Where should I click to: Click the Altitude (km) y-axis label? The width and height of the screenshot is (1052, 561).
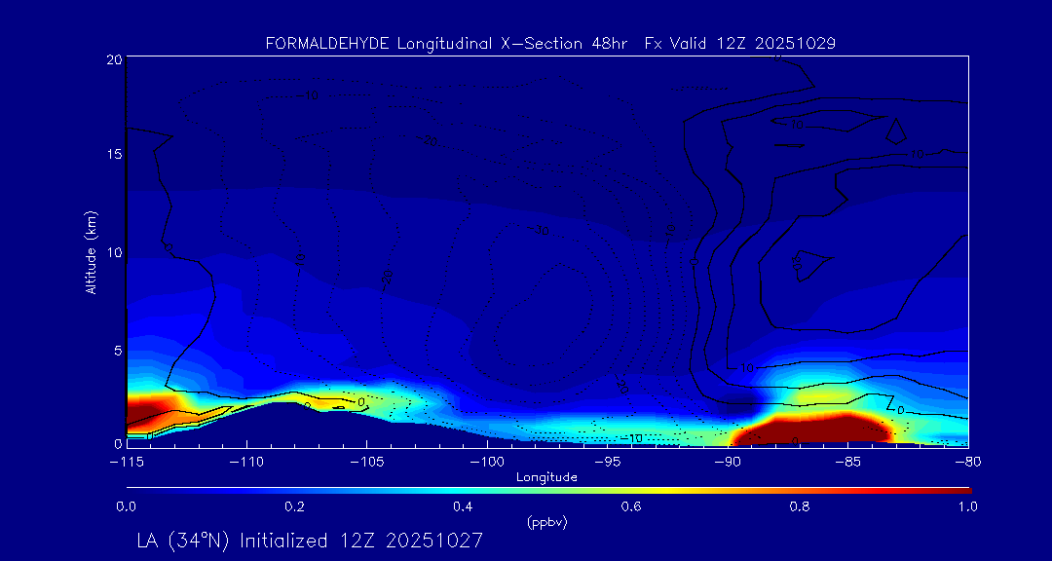91,251
